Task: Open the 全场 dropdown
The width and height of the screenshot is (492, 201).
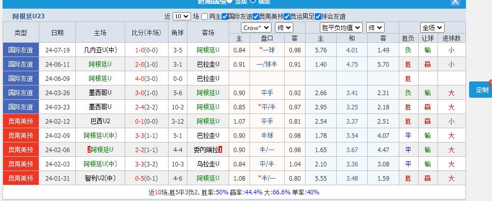Action: [x=432, y=27]
